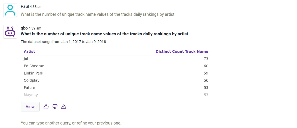
Task: Click the thumbs up feedback icon
Action: pos(46,107)
